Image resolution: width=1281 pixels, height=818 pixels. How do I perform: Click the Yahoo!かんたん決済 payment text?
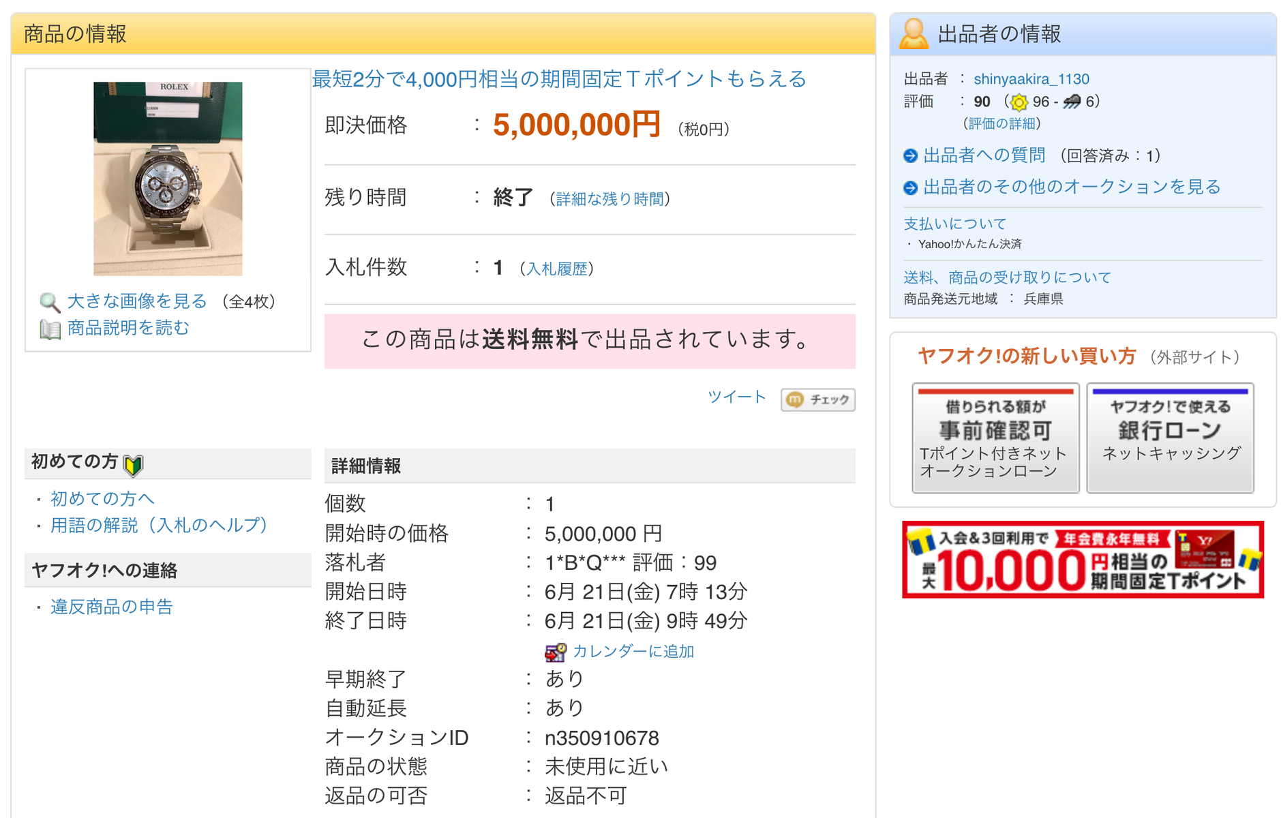coord(969,244)
